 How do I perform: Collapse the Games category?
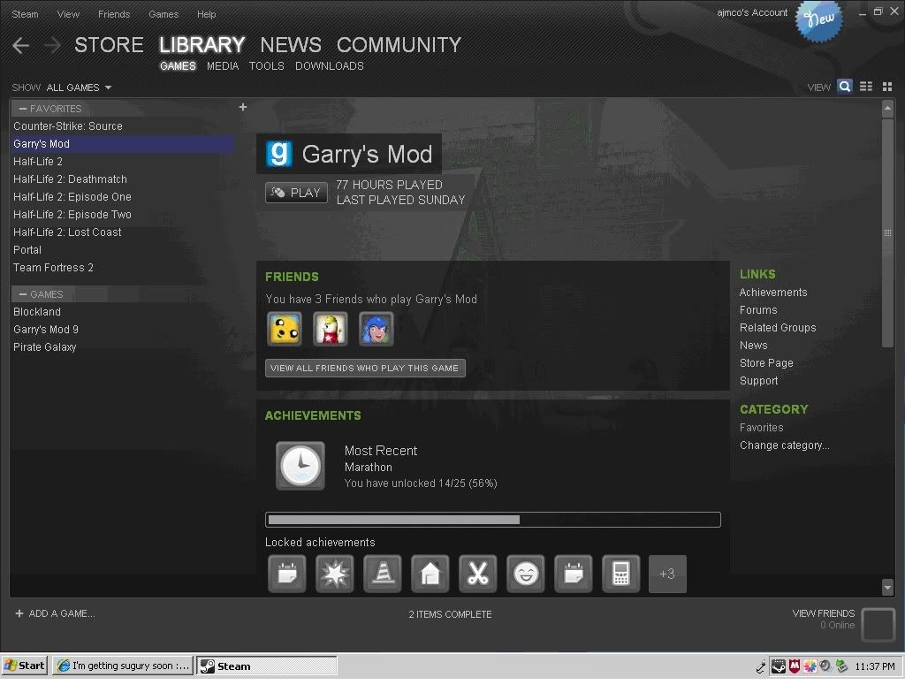click(x=23, y=294)
